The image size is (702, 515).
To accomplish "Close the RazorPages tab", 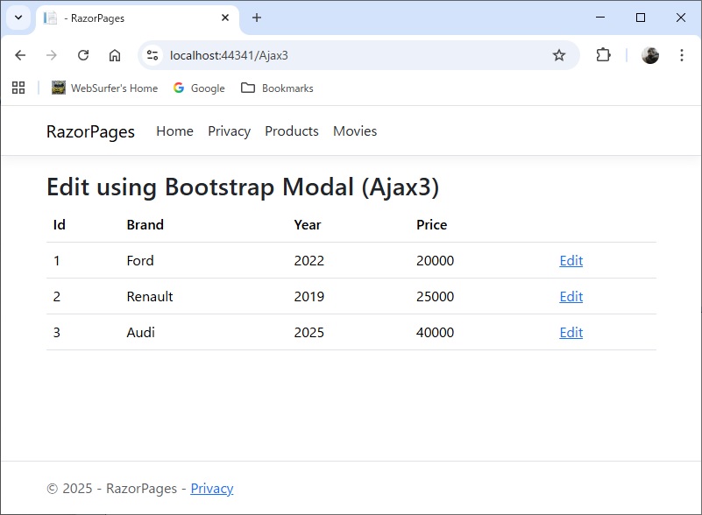I will click(x=225, y=18).
